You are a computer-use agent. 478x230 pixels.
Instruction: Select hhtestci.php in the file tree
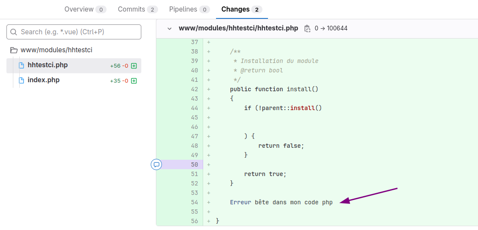(x=74, y=66)
